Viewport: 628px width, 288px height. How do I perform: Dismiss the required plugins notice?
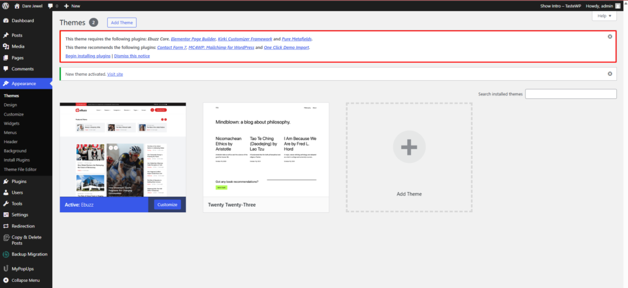[x=610, y=37]
